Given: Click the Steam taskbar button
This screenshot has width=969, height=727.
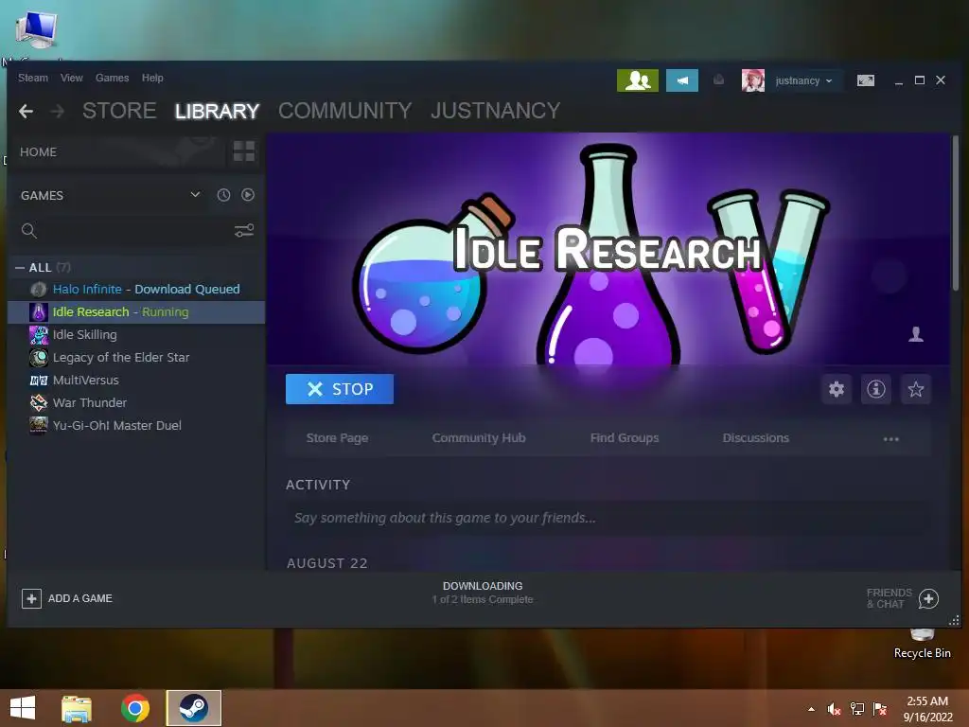Looking at the screenshot, I should click(x=193, y=708).
